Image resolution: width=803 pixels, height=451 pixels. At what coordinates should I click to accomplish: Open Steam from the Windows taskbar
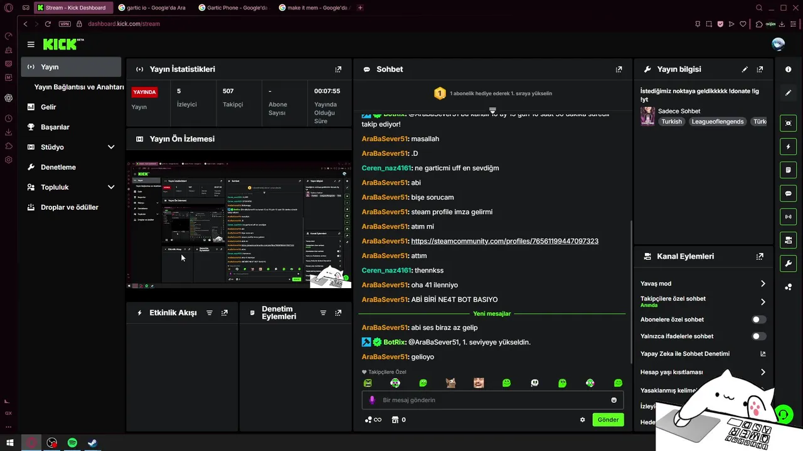pyautogui.click(x=92, y=443)
